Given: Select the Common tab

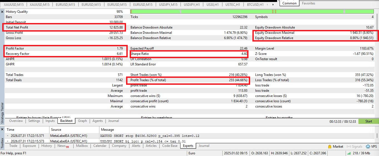Looking at the screenshot, I should pyautogui.click(x=289, y=3).
